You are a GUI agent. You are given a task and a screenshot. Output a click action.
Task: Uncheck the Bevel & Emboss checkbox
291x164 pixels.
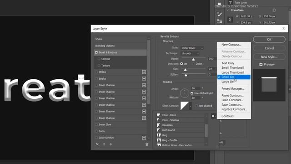point(96,52)
